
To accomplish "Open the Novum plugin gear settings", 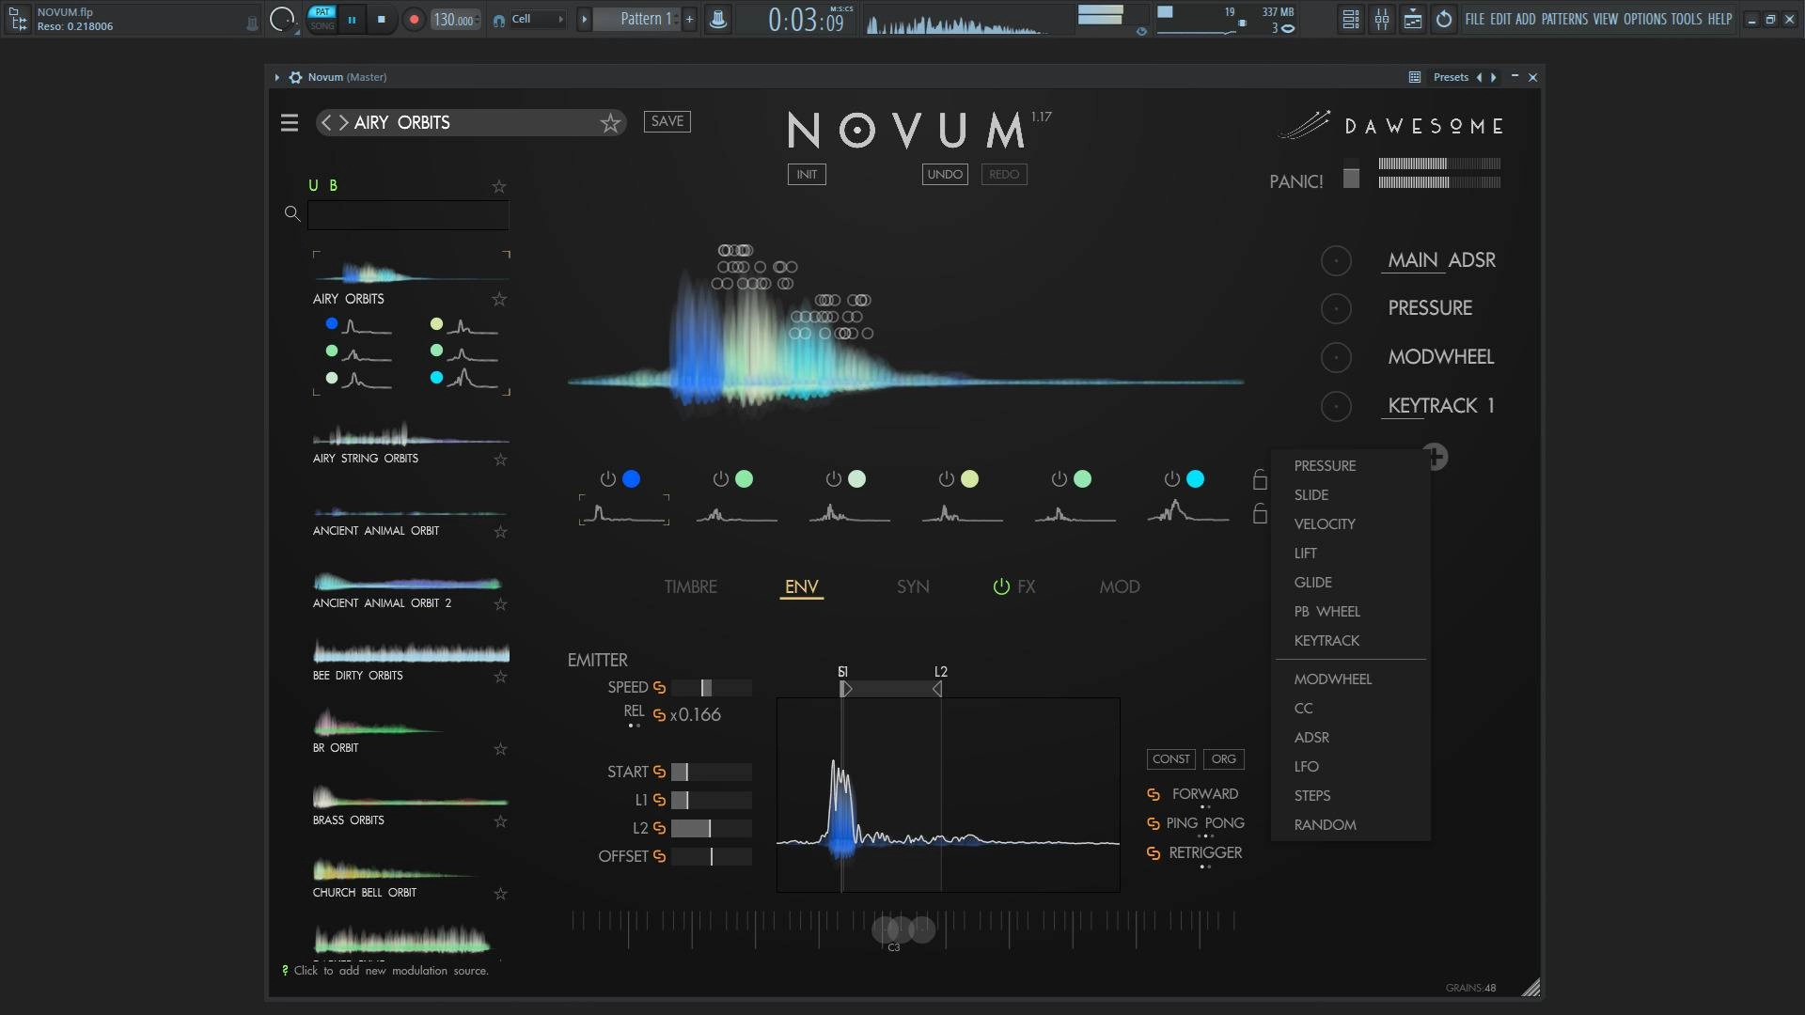I will click(295, 77).
